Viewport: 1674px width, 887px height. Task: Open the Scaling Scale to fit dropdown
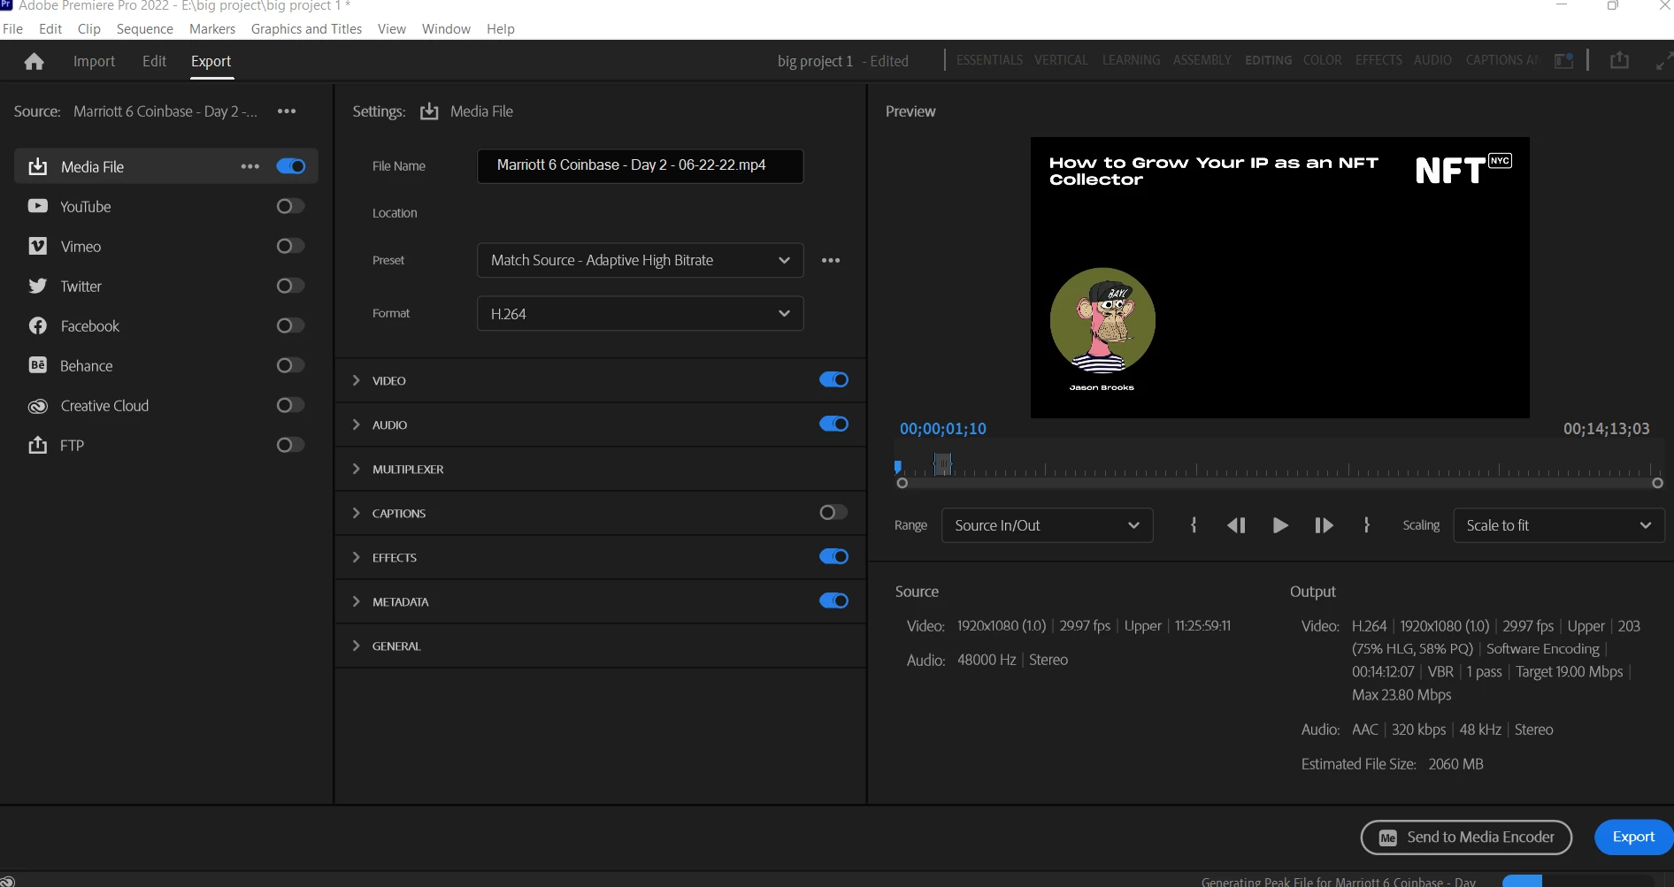(x=1559, y=525)
